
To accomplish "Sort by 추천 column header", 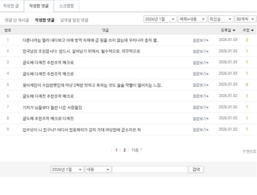I will tap(248, 30).
